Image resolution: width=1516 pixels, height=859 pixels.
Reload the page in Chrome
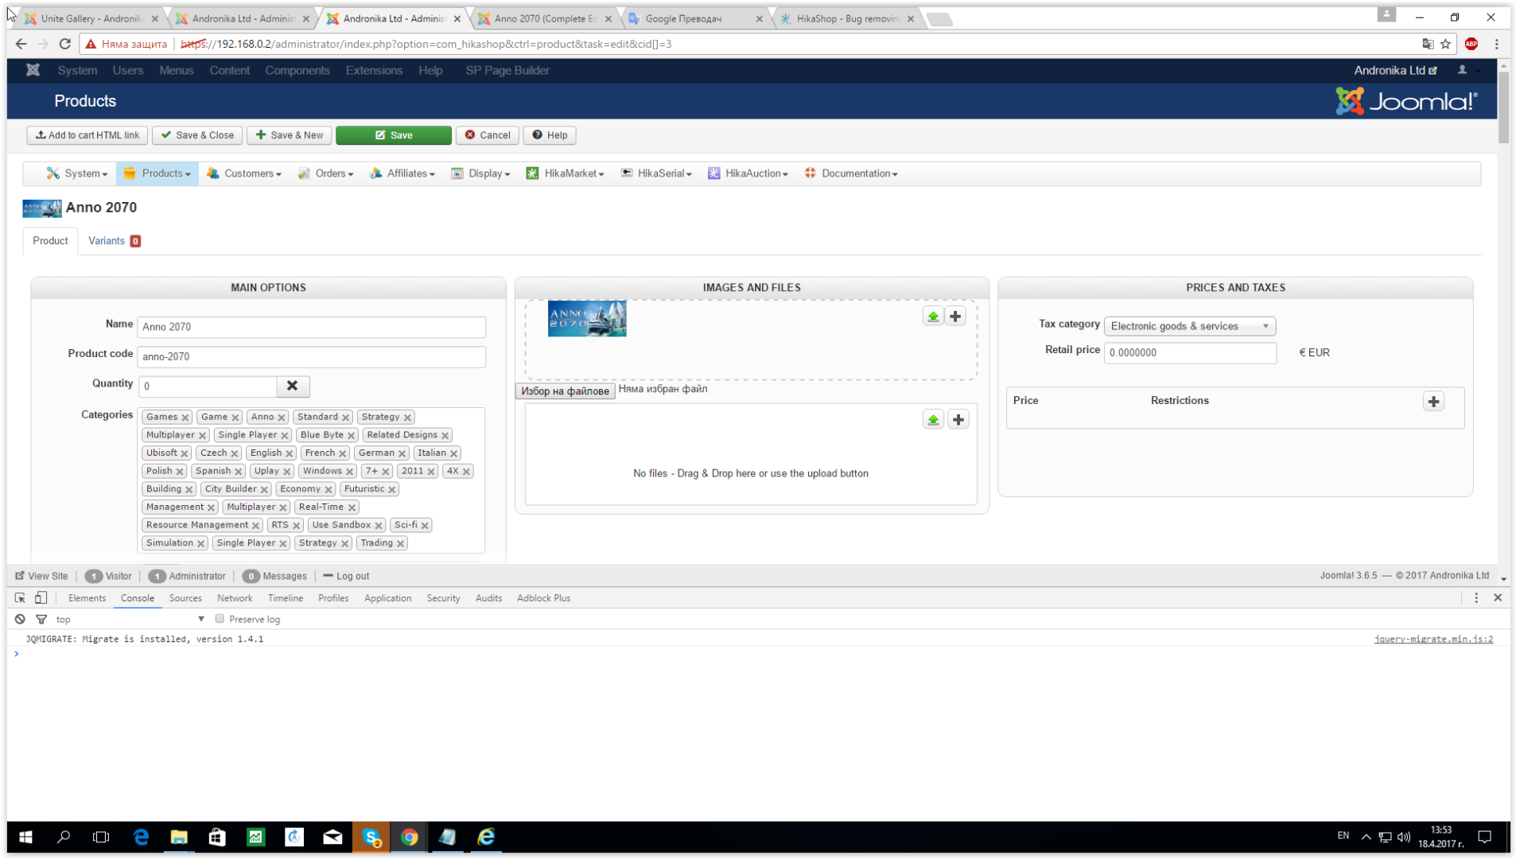coord(65,44)
